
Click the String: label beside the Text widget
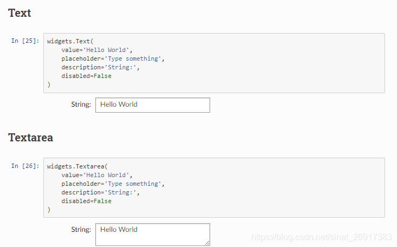(81, 105)
